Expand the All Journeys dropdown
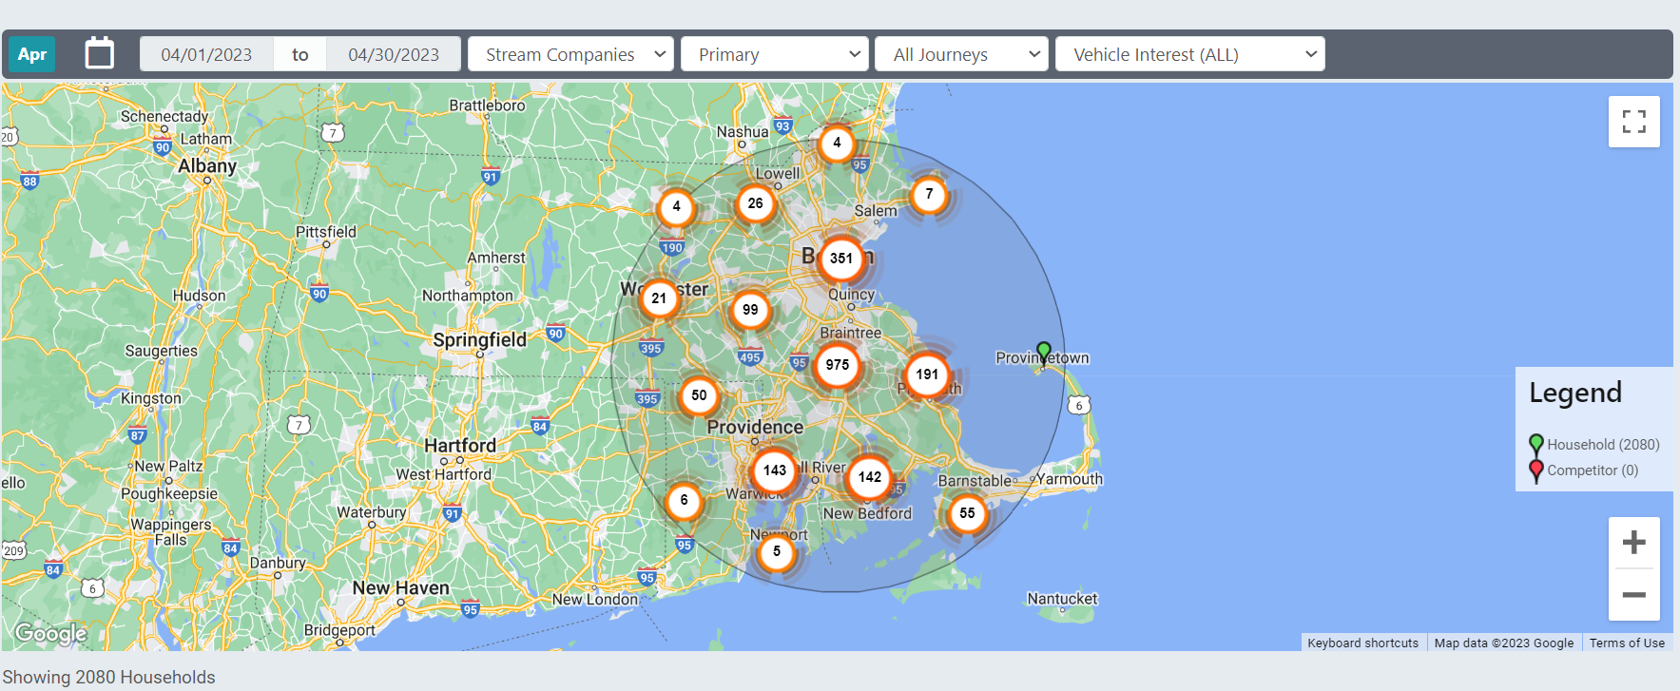Image resolution: width=1680 pixels, height=691 pixels. (x=961, y=54)
